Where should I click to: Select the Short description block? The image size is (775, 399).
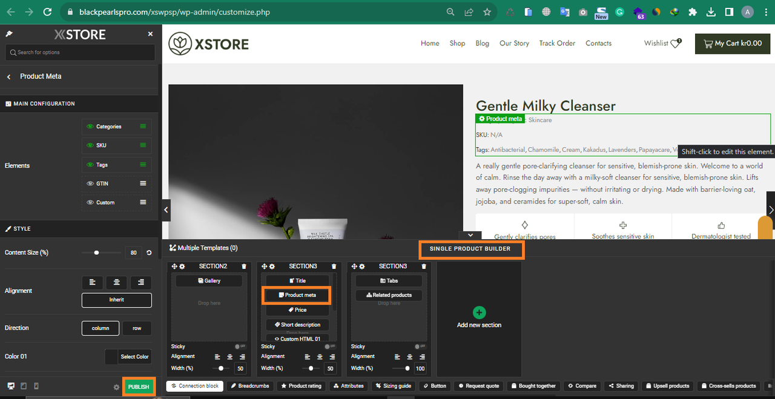tap(297, 325)
